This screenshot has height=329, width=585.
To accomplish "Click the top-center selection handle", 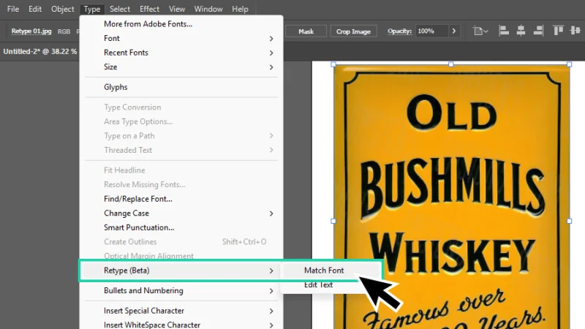I will click(x=451, y=64).
